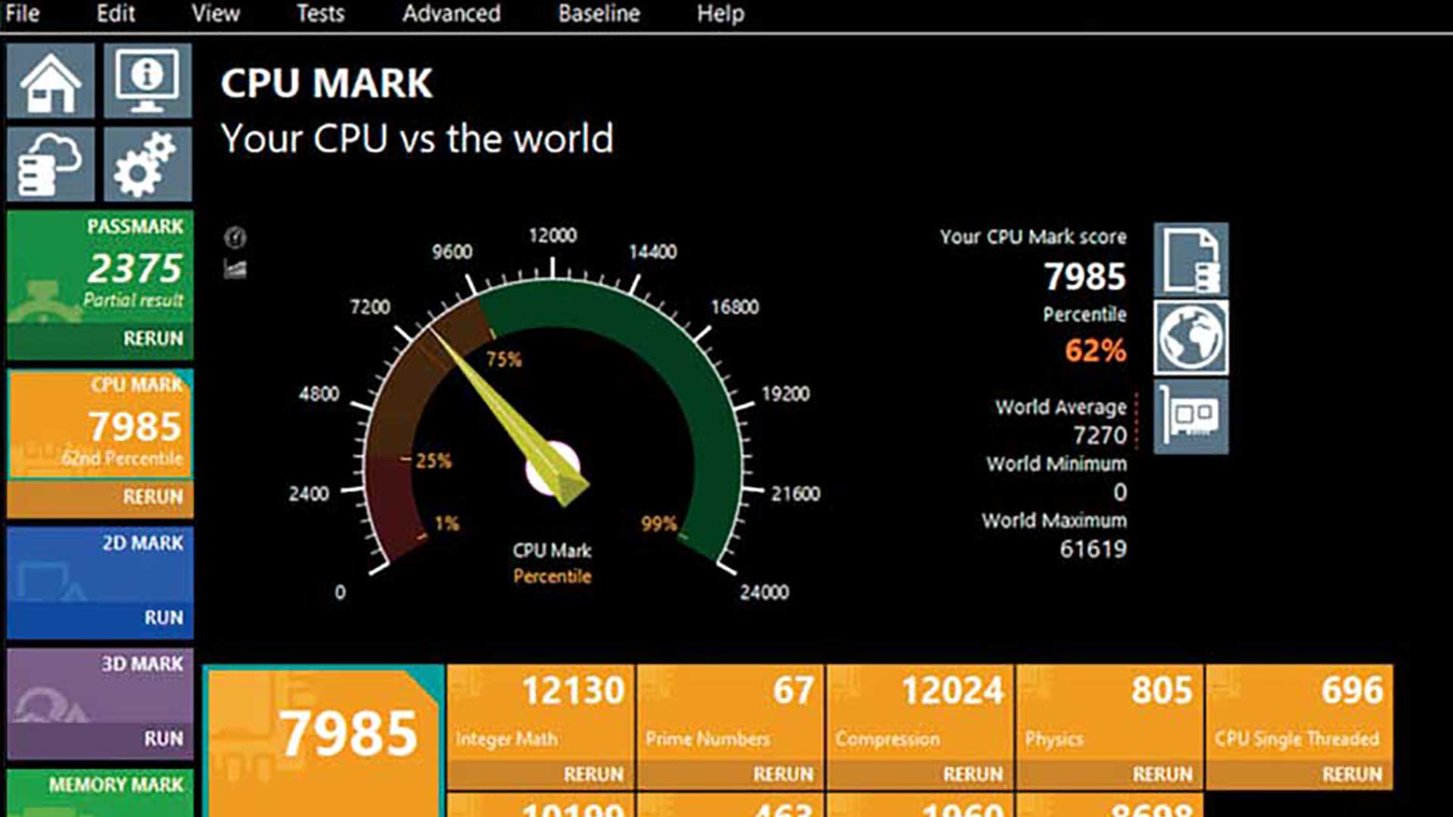Open the Baseline menu
The image size is (1453, 817).
coord(599,14)
